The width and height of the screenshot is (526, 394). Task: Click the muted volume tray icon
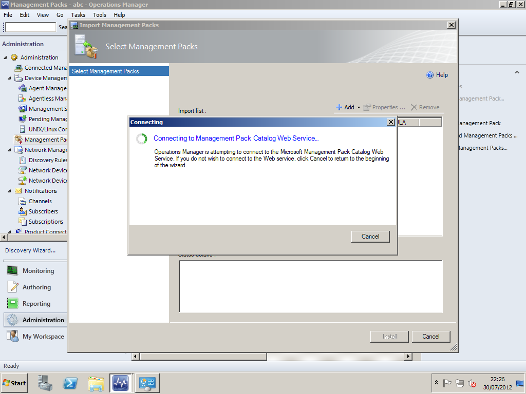tap(472, 383)
